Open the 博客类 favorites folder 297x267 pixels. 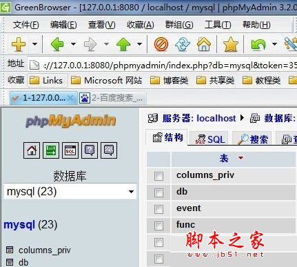[169, 80]
